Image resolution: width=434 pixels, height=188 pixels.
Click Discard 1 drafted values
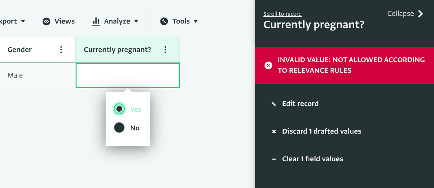point(322,131)
